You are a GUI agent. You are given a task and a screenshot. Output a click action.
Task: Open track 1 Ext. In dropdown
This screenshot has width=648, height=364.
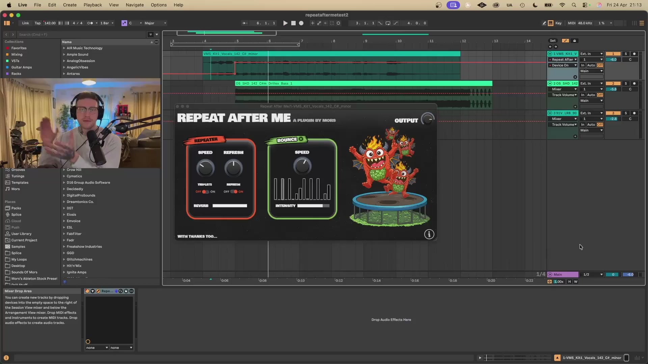pyautogui.click(x=591, y=54)
